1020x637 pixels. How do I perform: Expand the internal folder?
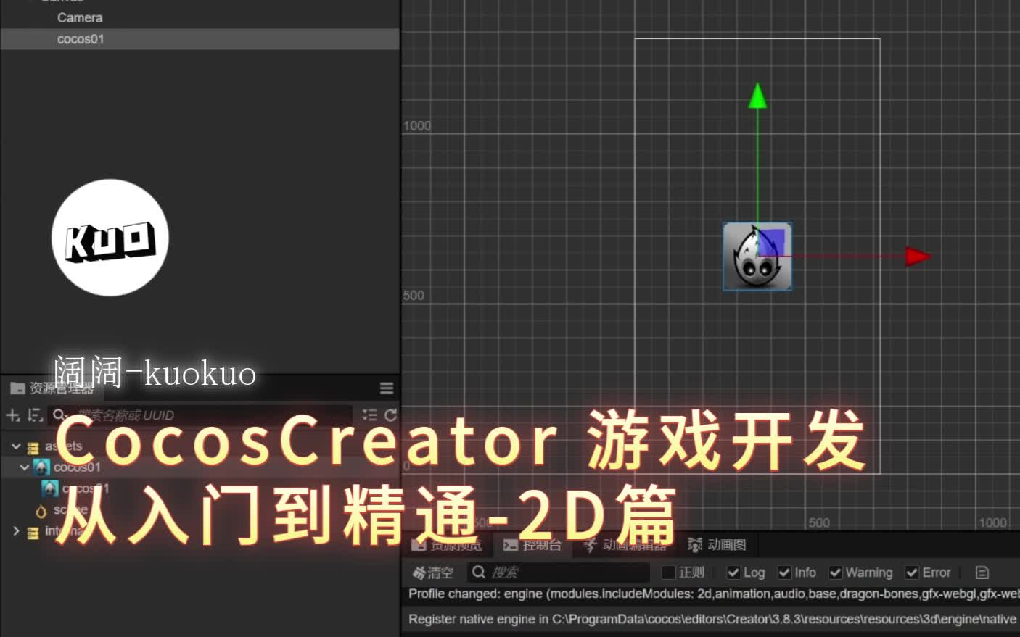(x=16, y=531)
